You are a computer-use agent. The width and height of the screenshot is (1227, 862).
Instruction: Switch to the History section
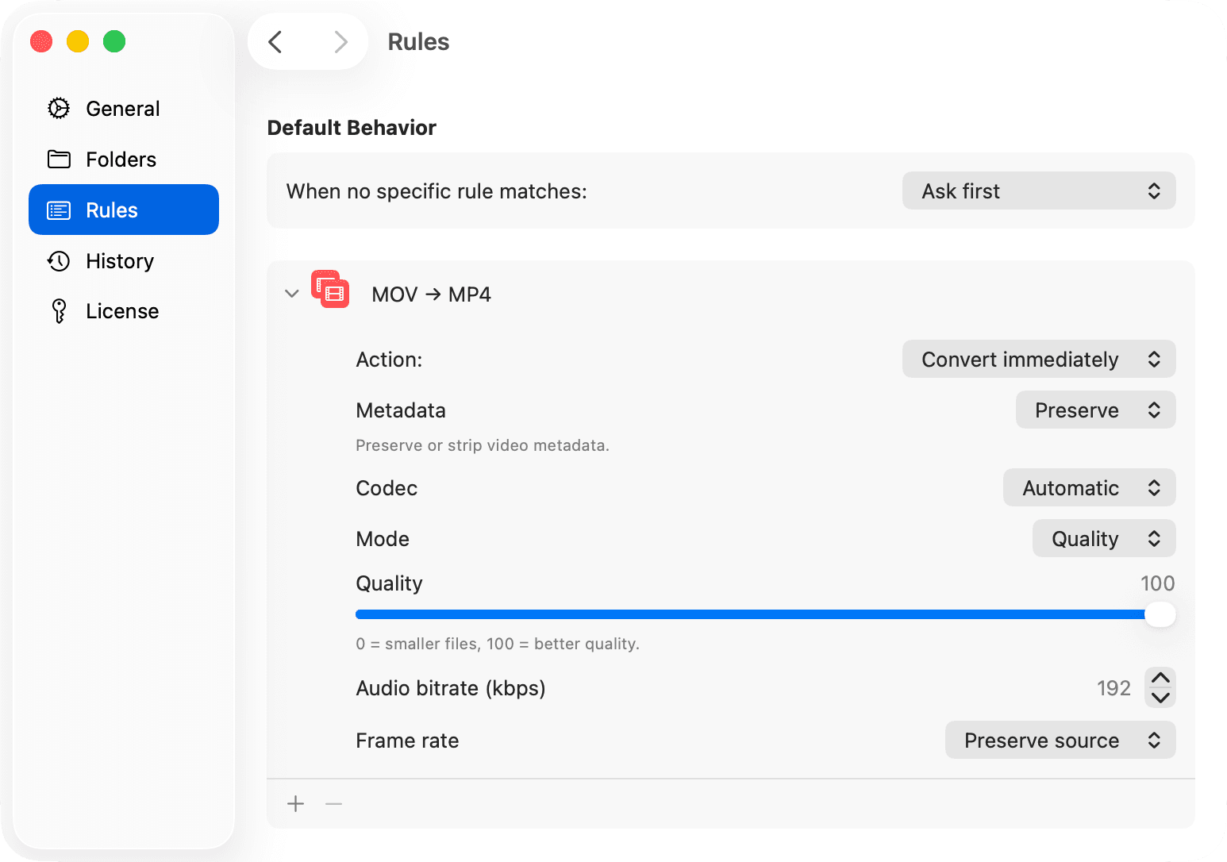[119, 260]
